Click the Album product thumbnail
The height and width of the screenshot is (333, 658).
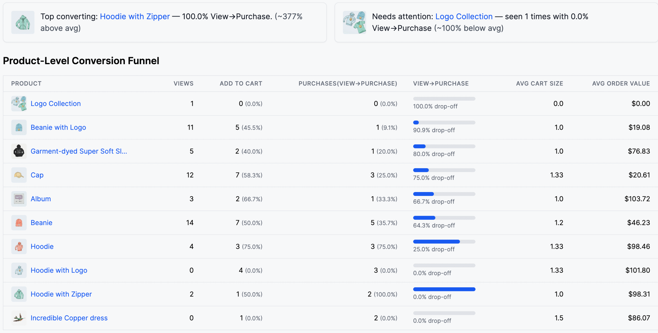19,198
